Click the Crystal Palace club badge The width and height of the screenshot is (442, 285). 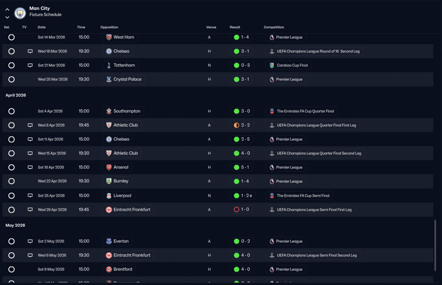tap(109, 79)
